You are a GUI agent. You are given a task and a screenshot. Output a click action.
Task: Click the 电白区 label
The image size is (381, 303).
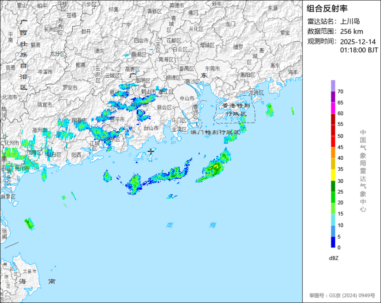(54, 154)
